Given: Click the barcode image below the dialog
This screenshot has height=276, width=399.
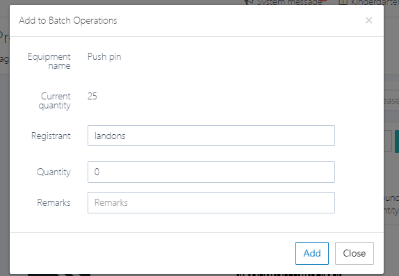Looking at the screenshot, I should [288, 275].
